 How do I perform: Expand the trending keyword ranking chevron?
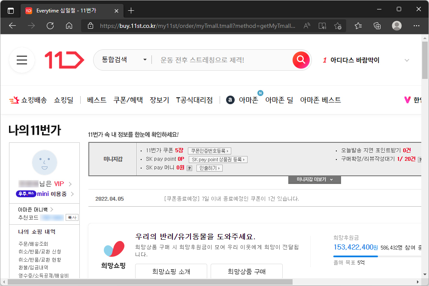click(x=407, y=60)
